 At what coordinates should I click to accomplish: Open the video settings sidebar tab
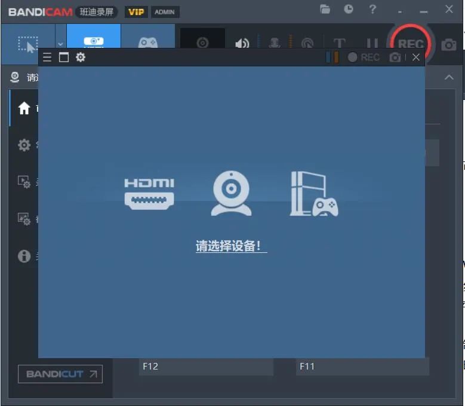point(24,182)
